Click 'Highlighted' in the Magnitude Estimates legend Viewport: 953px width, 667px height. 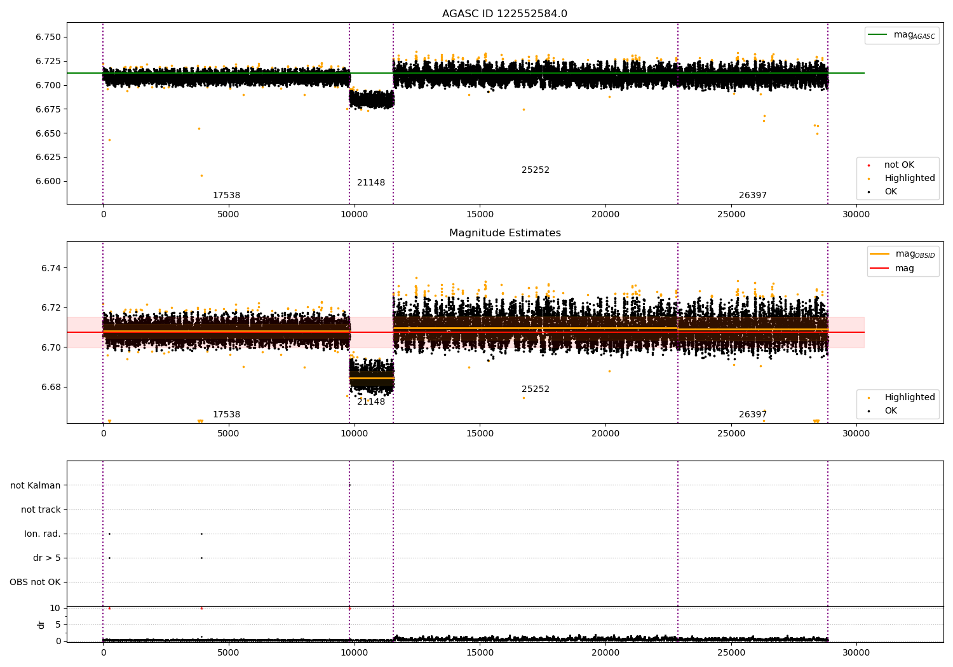click(909, 398)
